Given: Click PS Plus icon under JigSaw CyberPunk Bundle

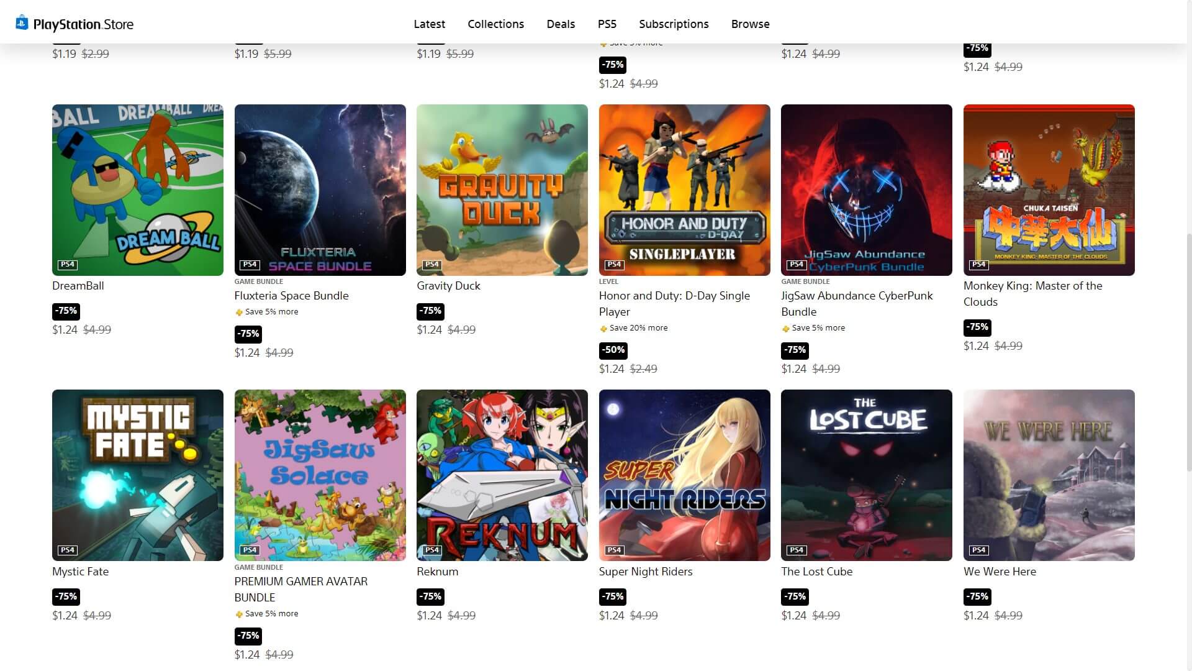Looking at the screenshot, I should click(785, 329).
